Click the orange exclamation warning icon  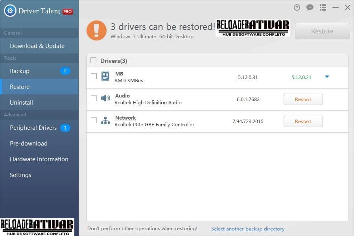click(96, 31)
